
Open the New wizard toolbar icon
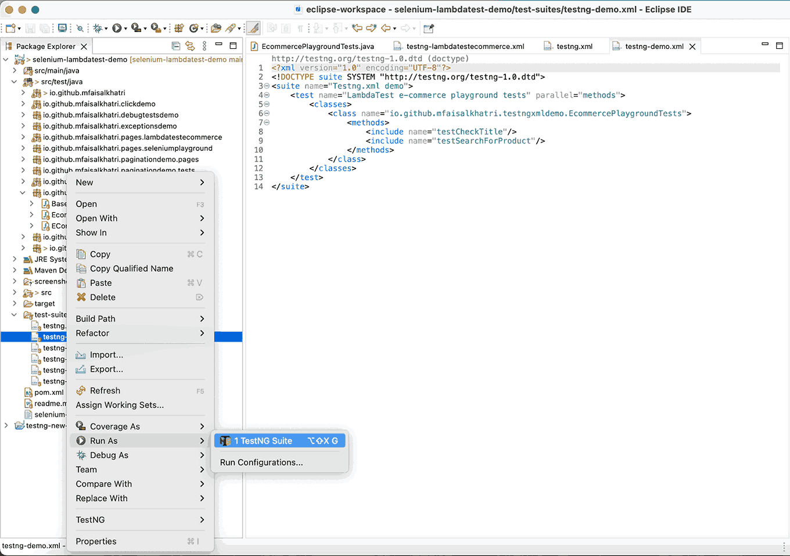coord(11,27)
